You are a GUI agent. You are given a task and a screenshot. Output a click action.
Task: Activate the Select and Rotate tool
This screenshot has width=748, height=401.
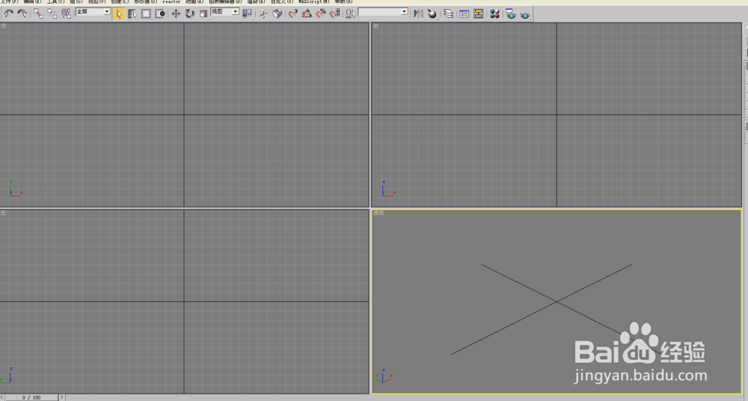(190, 13)
